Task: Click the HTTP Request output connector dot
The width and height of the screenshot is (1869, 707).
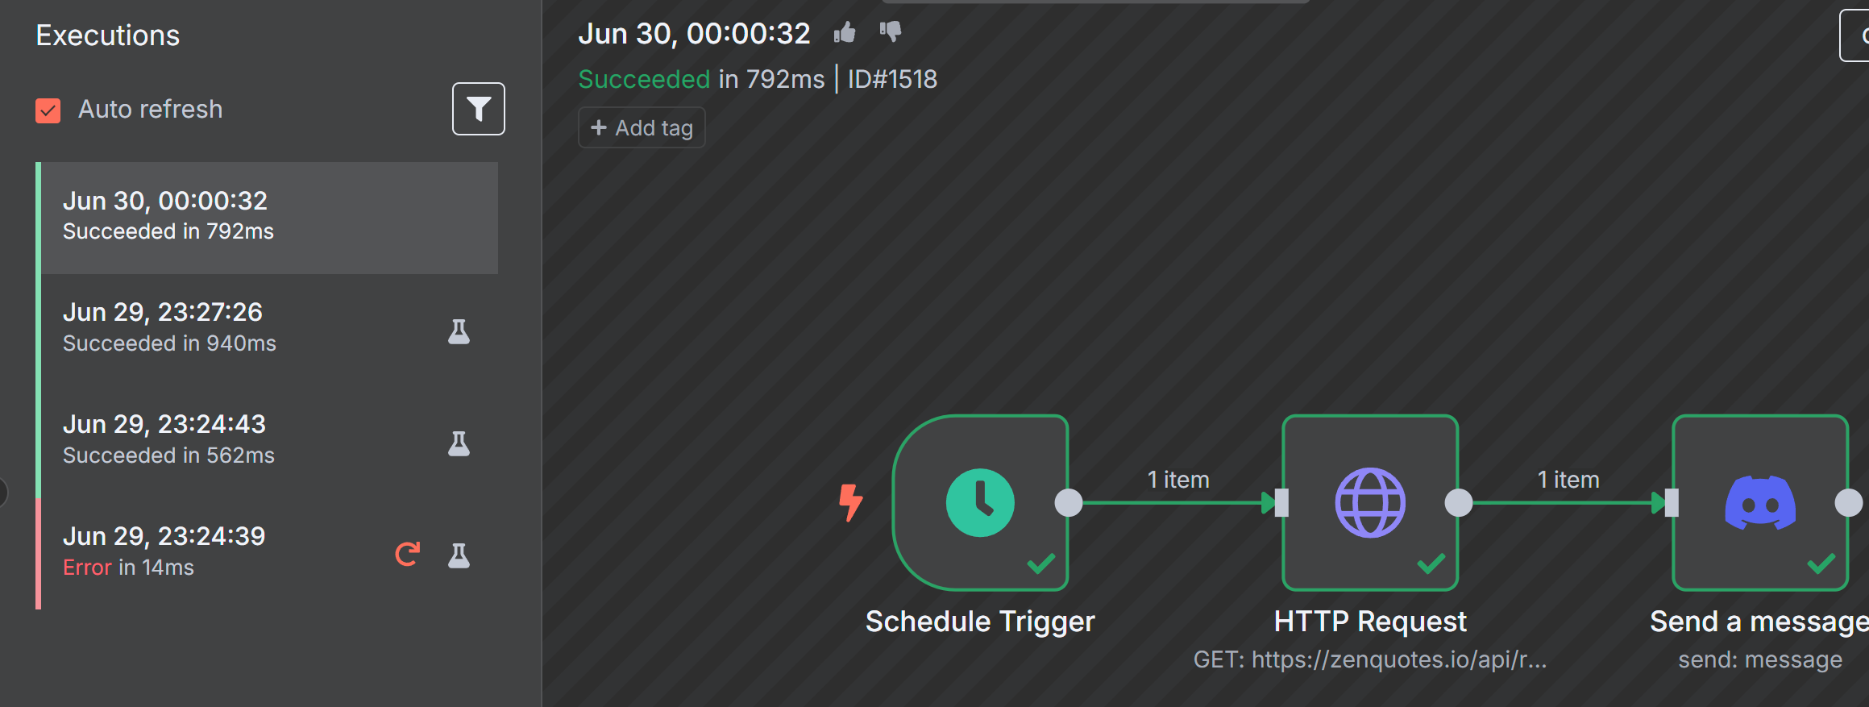Action: point(1459,502)
